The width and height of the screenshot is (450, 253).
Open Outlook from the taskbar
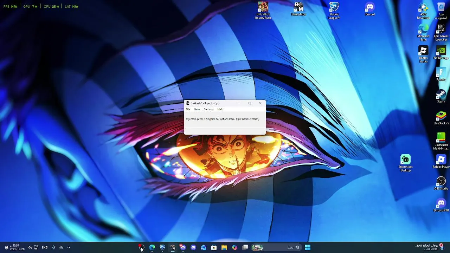point(204,247)
